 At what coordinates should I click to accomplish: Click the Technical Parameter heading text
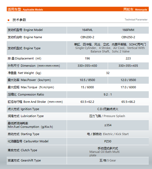pyautogui.click(x=136, y=20)
